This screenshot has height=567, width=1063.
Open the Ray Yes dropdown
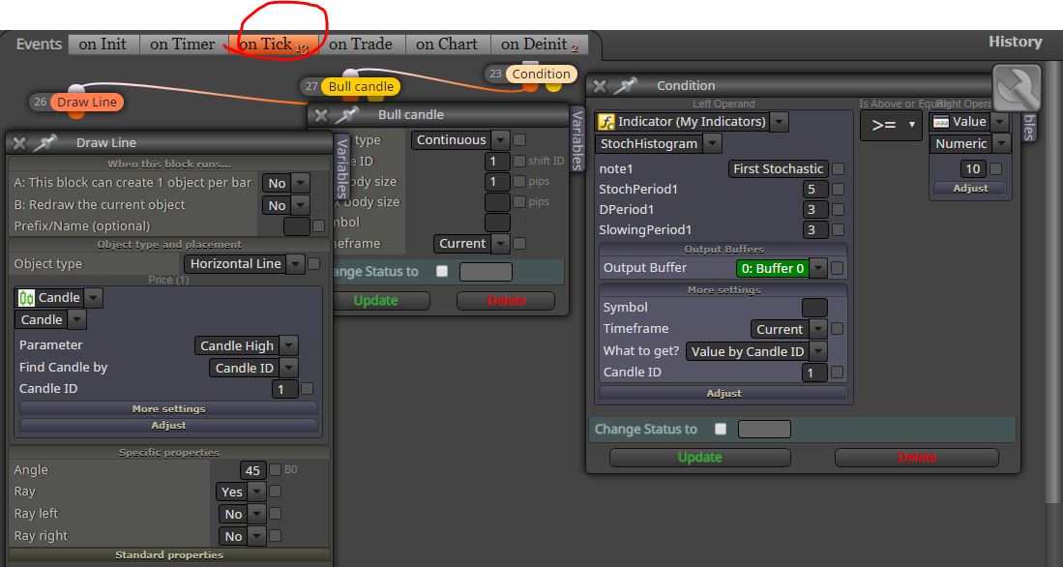[257, 492]
